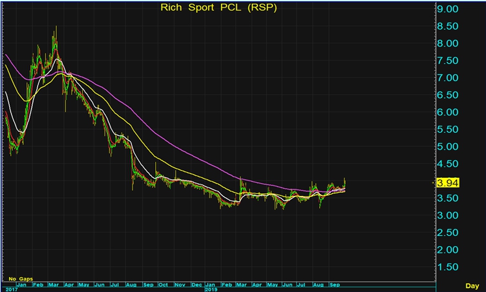The height and width of the screenshot is (292, 486).
Task: Click the 2017 year marker on time axis
Action: (x=12, y=290)
